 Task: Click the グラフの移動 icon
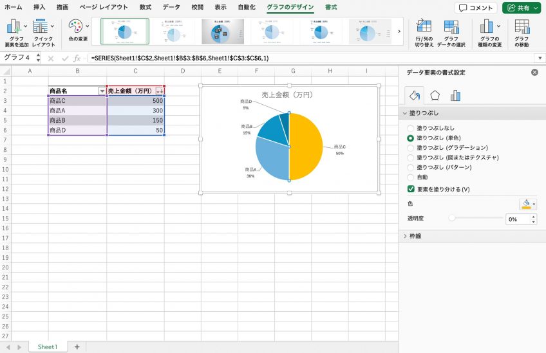pyautogui.click(x=522, y=27)
